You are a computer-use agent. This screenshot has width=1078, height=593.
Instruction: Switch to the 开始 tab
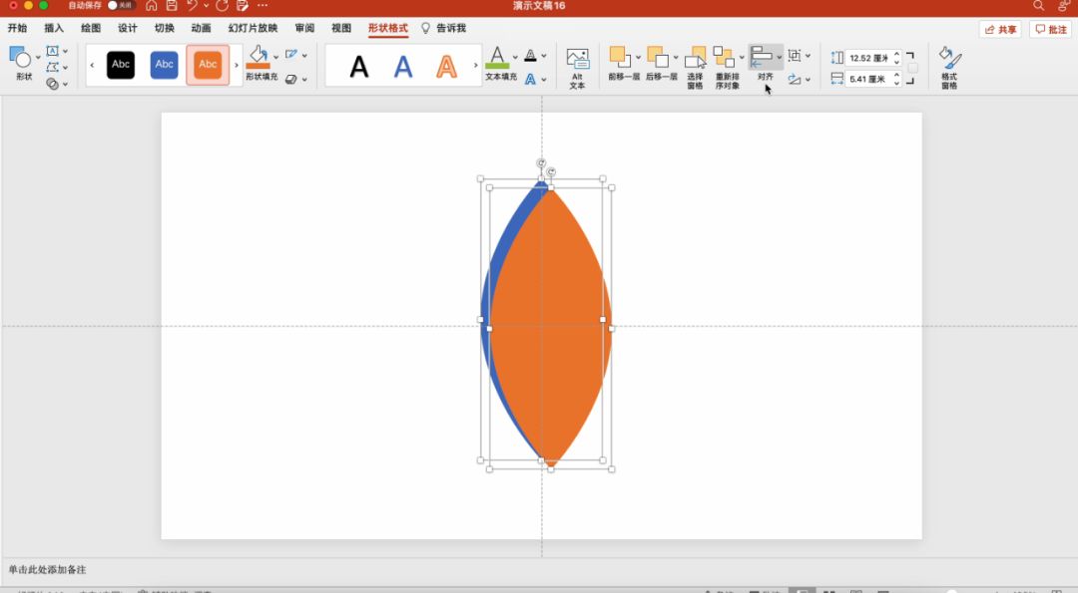coord(17,28)
